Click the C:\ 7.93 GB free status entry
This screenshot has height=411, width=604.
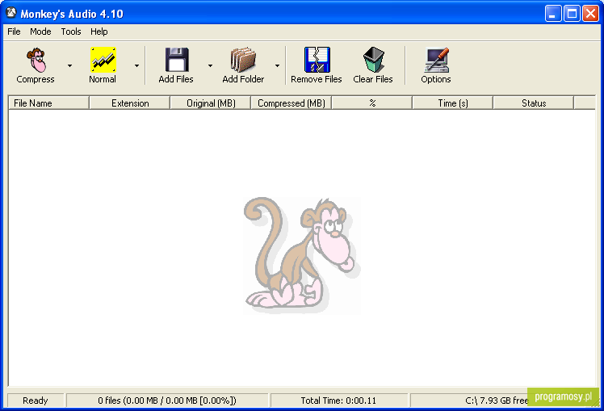(x=497, y=401)
